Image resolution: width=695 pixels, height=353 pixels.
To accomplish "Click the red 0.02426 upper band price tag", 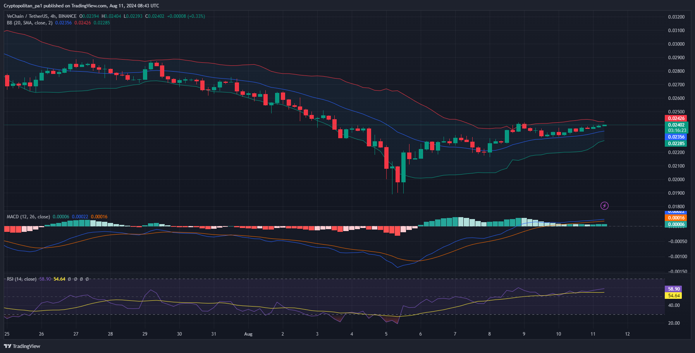I will coord(676,118).
